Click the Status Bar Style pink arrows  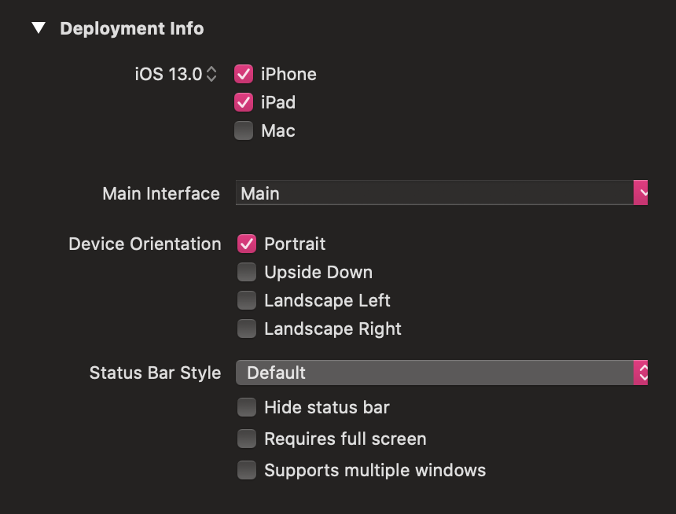pos(641,373)
